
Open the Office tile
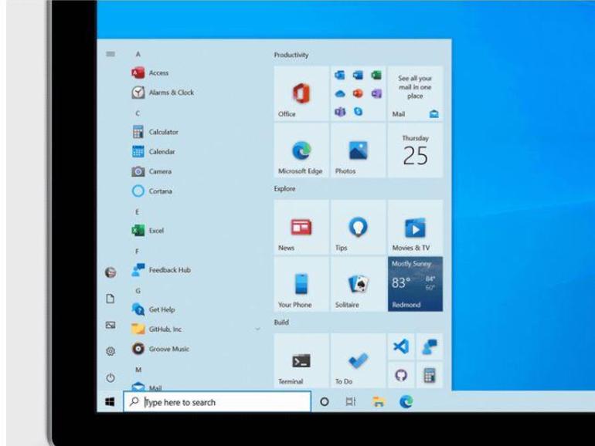click(301, 93)
